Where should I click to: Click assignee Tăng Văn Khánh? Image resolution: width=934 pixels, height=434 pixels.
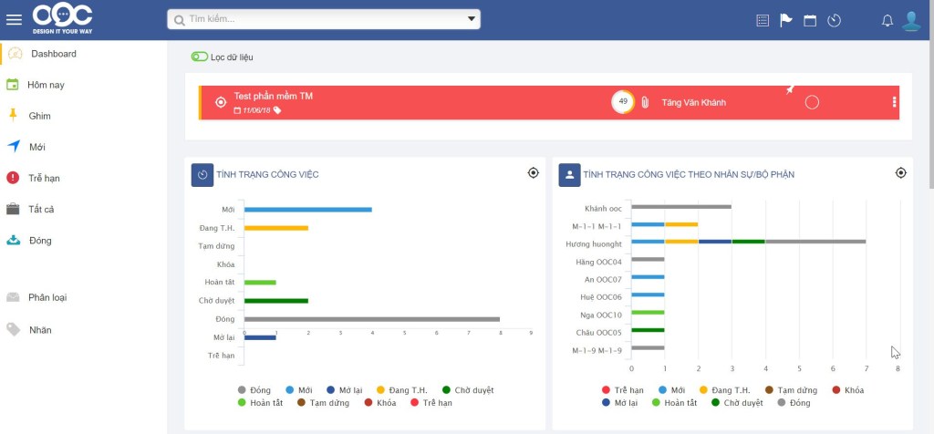(x=693, y=102)
